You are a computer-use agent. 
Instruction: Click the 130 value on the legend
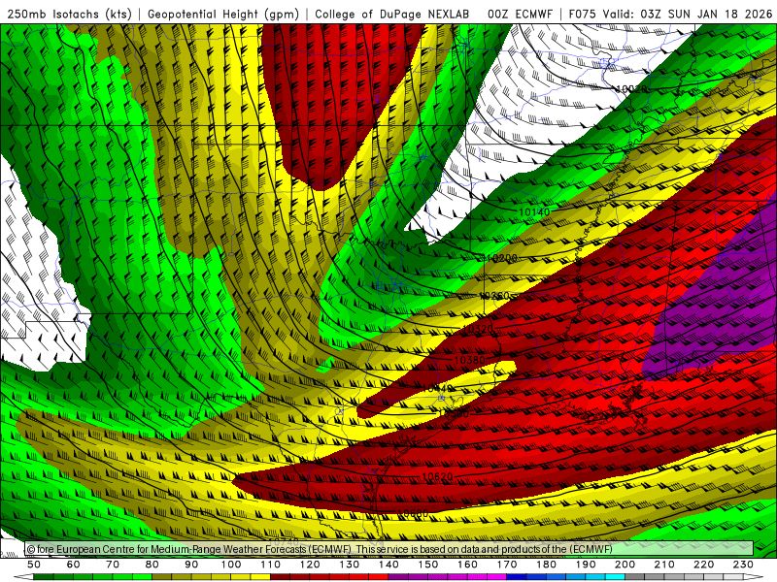tap(349, 565)
